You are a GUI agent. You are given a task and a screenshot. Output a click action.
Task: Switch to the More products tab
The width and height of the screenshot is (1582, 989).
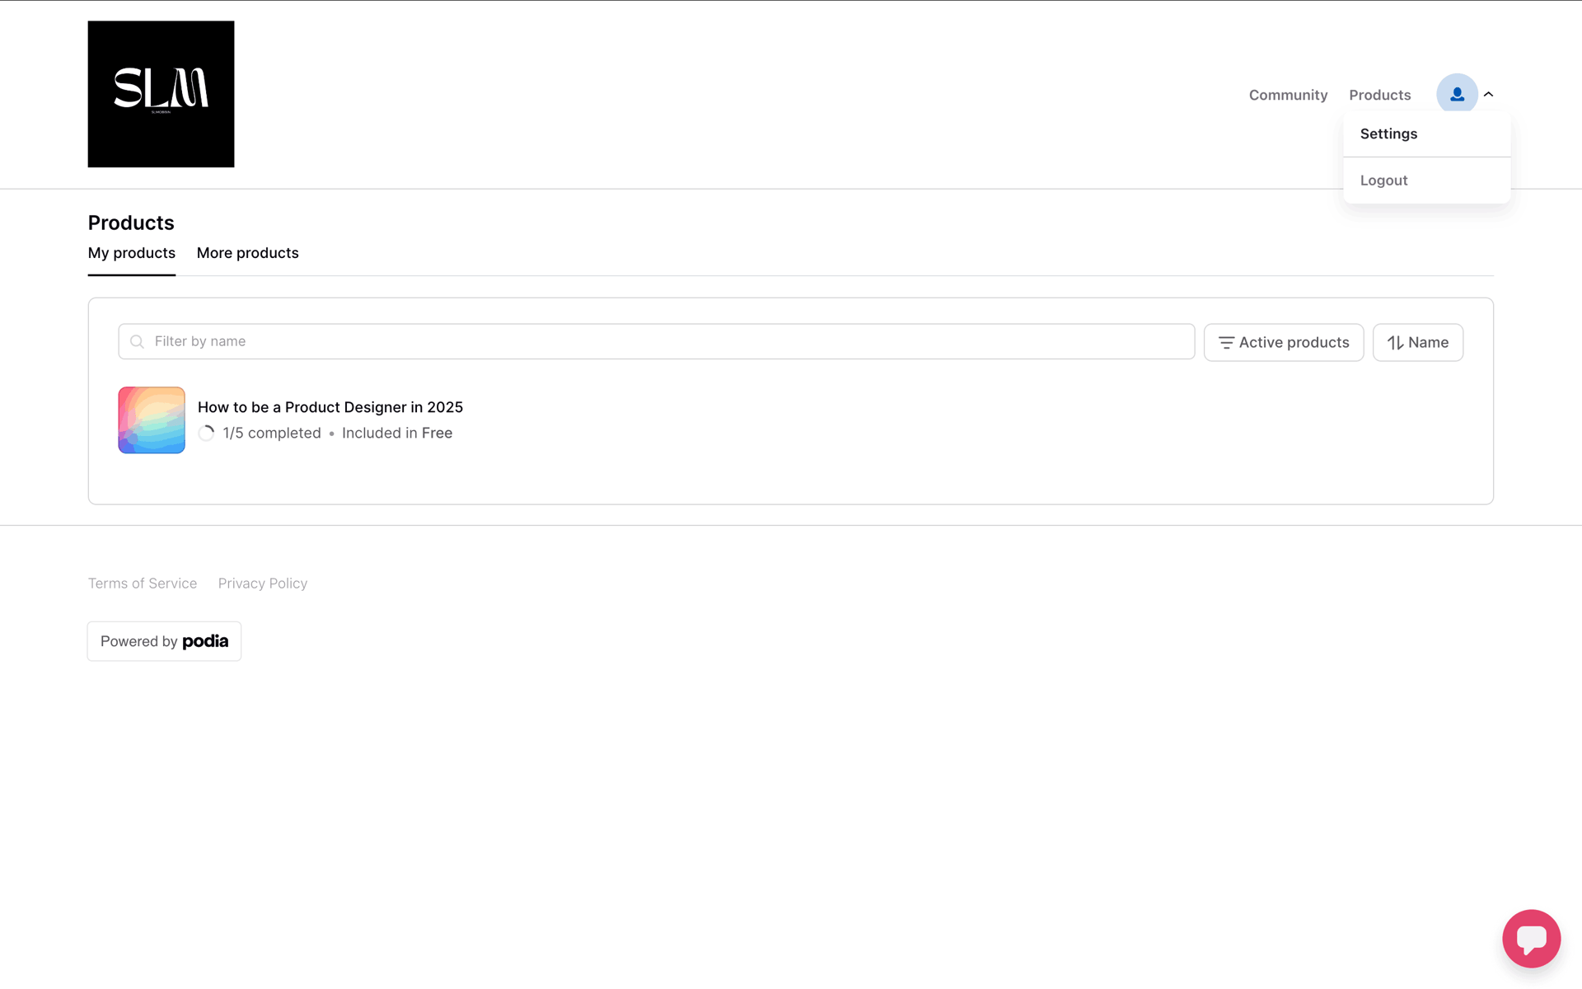click(x=247, y=253)
